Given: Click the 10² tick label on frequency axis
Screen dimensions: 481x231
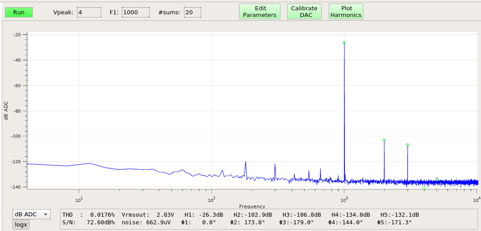Looking at the screenshot, I should pyautogui.click(x=211, y=200).
